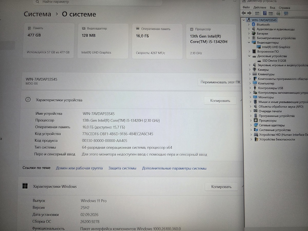308x231 pixels.
Task: Click the action pane icon next to Help
Action: tap(271, 13)
